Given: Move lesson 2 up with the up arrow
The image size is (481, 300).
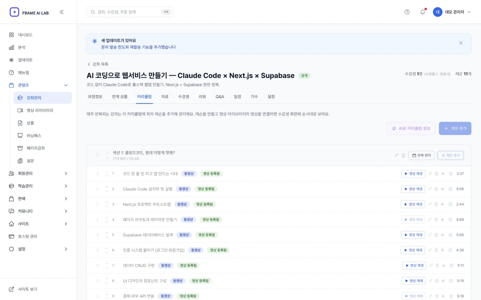Looking at the screenshot, I should pyautogui.click(x=107, y=187).
